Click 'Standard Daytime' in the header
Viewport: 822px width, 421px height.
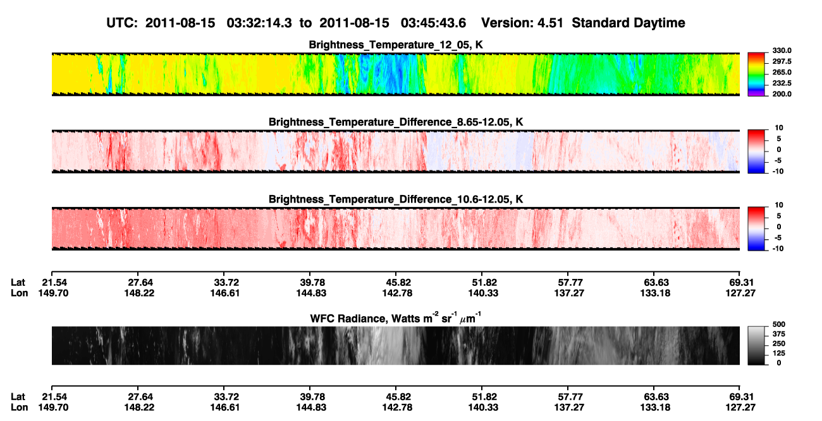click(629, 23)
